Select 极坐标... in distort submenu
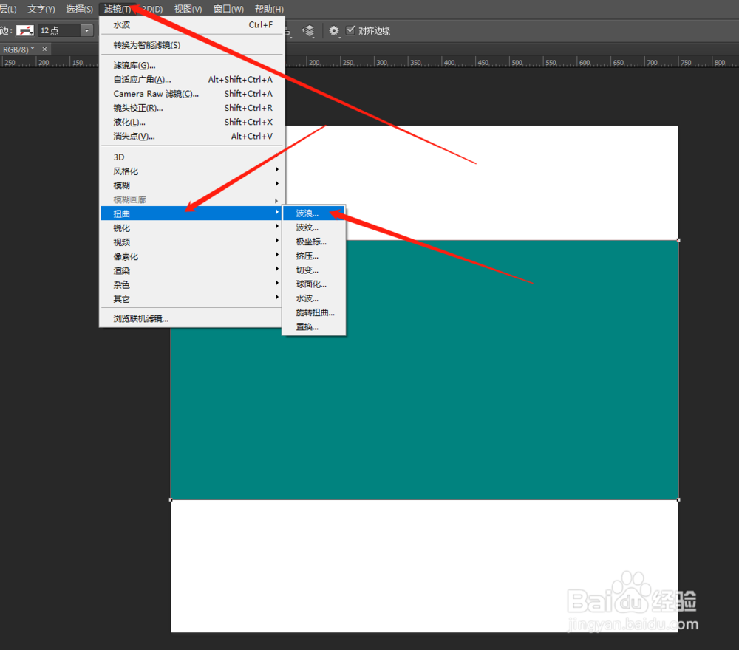 tap(314, 242)
